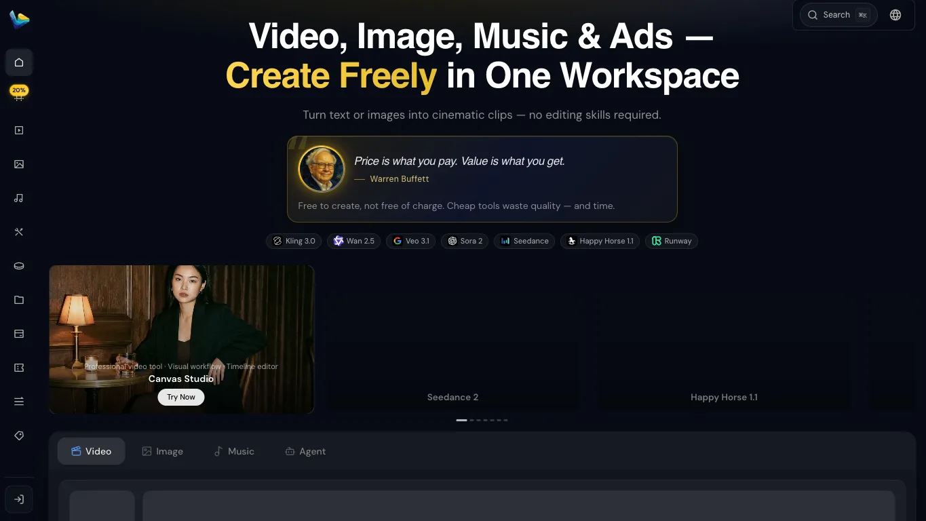Select the Seedance model chip

click(524, 241)
